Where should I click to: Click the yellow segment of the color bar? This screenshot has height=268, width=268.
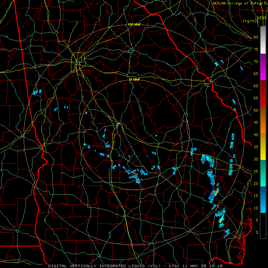[263, 147]
